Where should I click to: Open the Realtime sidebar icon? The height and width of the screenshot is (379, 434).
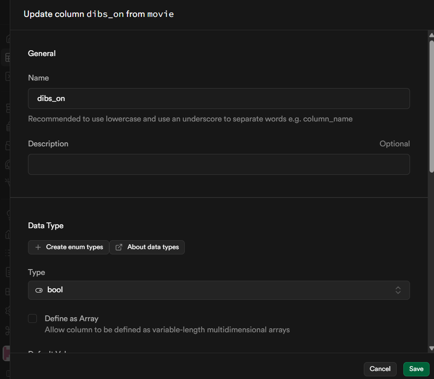click(7, 181)
